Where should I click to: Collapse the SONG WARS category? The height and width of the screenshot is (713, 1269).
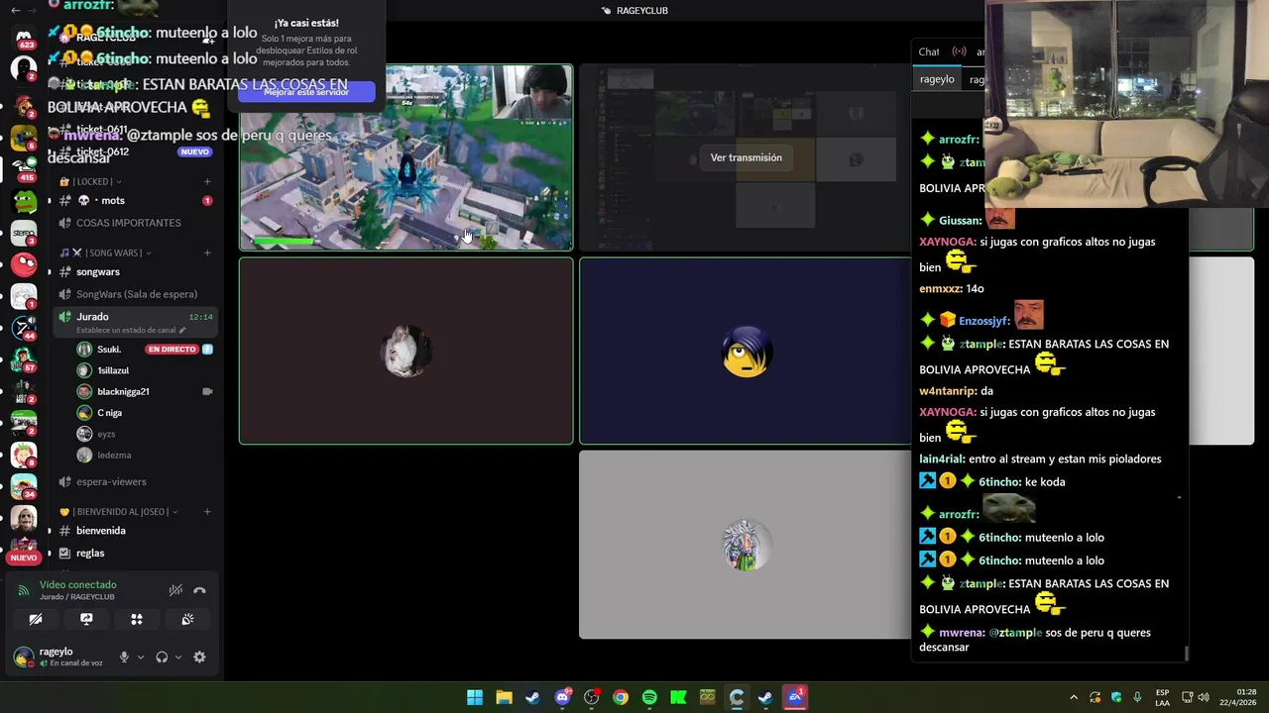(x=105, y=254)
